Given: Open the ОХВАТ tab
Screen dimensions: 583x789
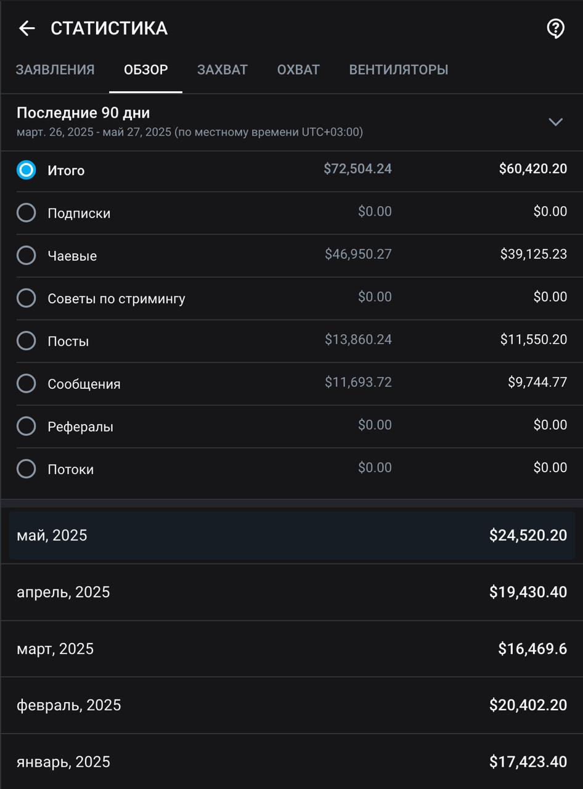Looking at the screenshot, I should pyautogui.click(x=298, y=70).
